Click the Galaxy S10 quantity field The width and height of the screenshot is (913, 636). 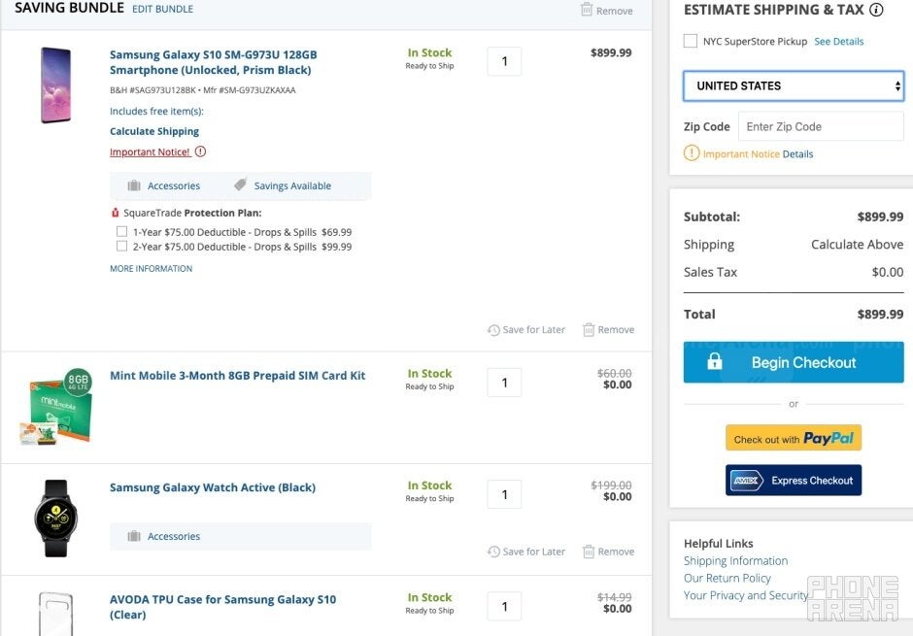pos(504,62)
